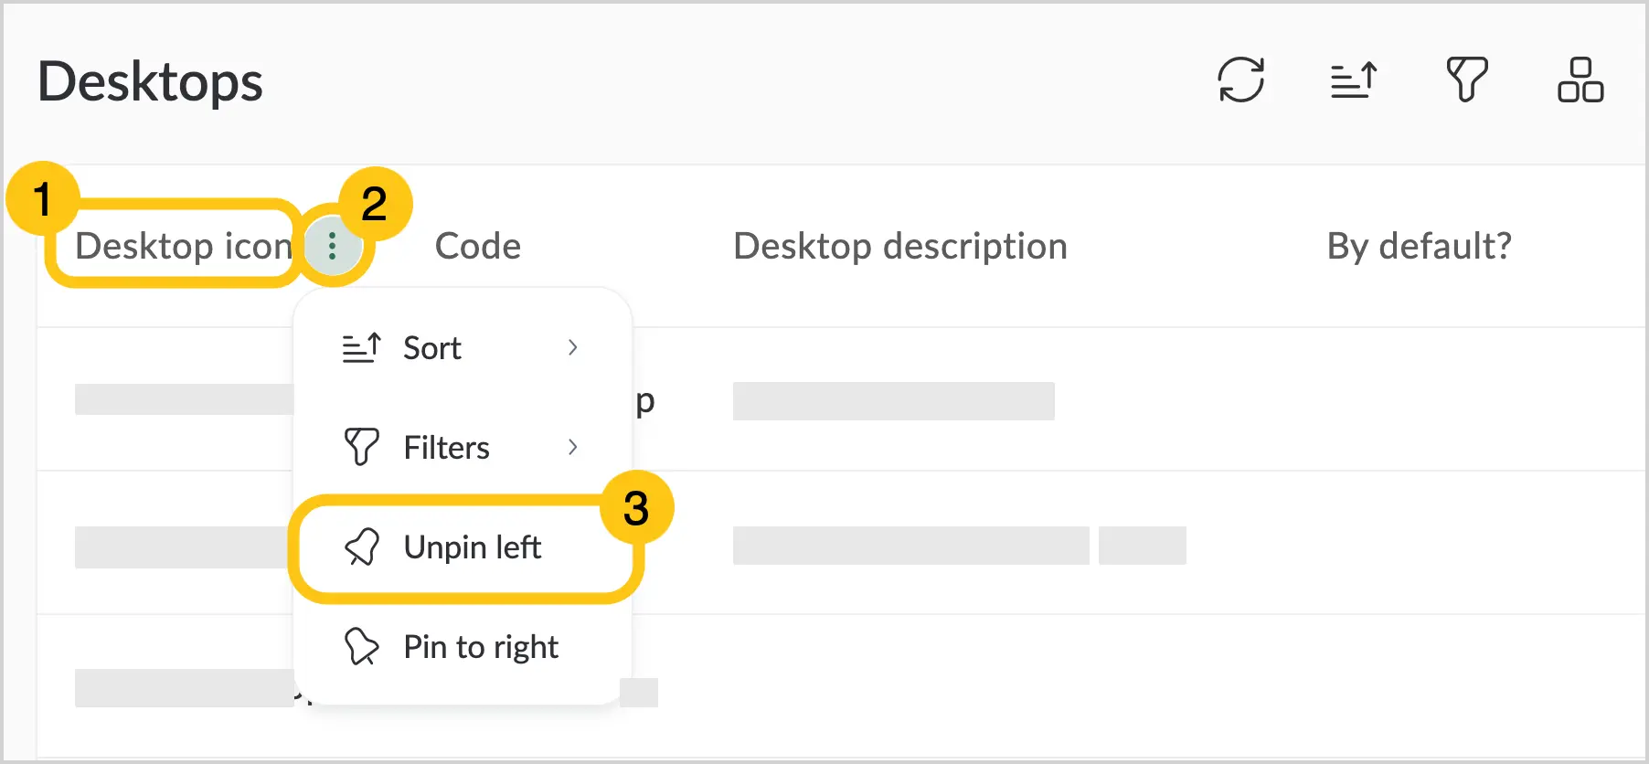Expand the Sort submenu chevron
Screen dimensions: 1649x764
(x=573, y=348)
